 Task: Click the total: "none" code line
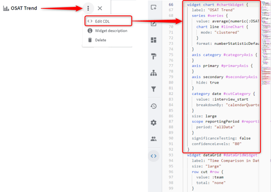(x=211, y=183)
